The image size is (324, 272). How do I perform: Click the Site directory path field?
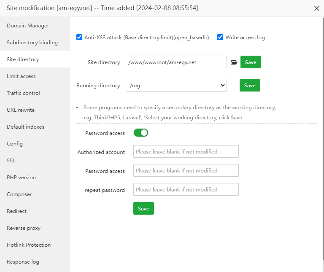click(x=176, y=62)
